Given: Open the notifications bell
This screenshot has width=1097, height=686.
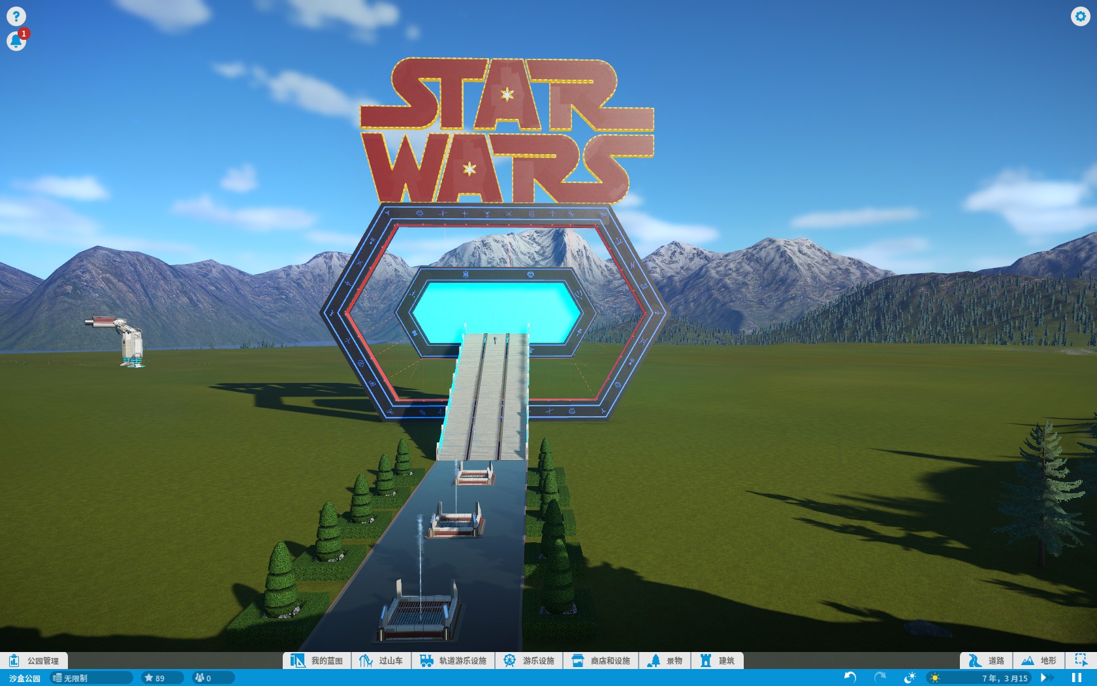Looking at the screenshot, I should (16, 41).
